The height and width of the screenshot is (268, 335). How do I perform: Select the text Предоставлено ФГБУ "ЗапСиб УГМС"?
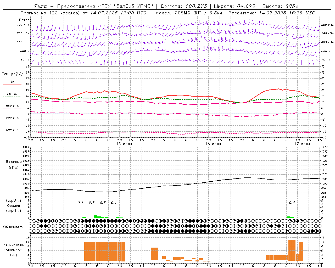[x=105, y=6]
